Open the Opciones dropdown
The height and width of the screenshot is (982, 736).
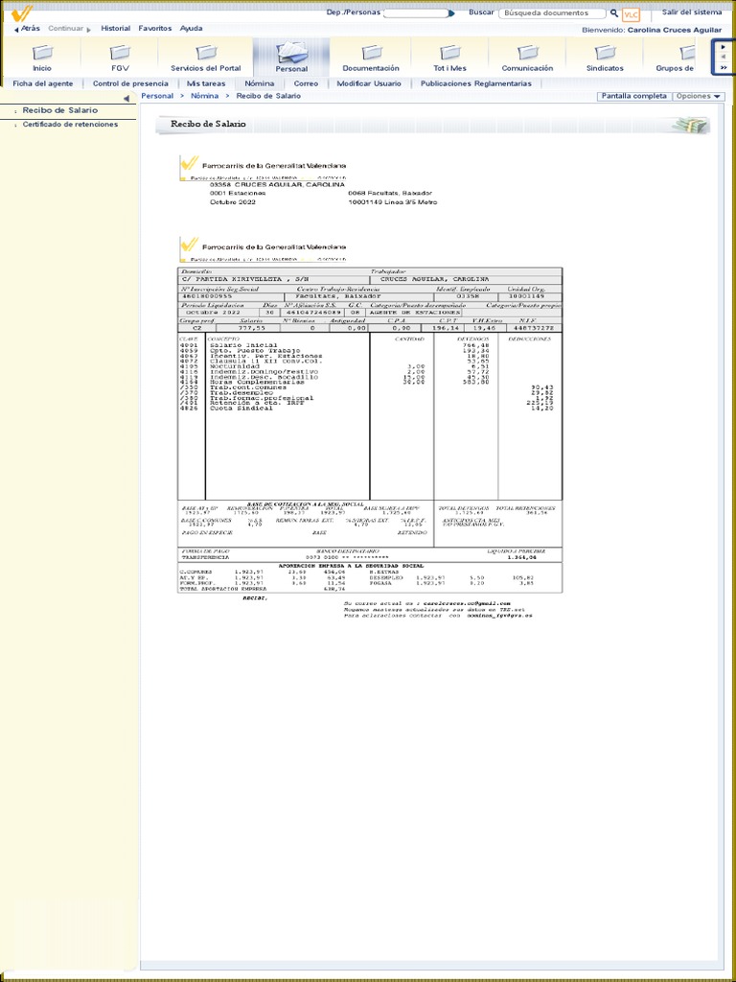tap(699, 97)
